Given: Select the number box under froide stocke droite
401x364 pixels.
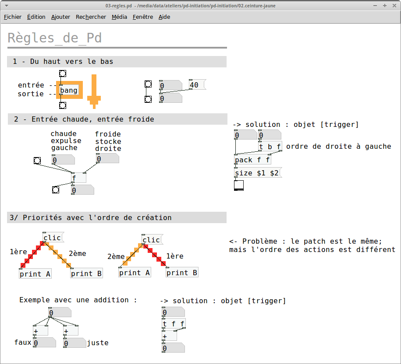Looking at the screenshot, I should click(x=107, y=158).
